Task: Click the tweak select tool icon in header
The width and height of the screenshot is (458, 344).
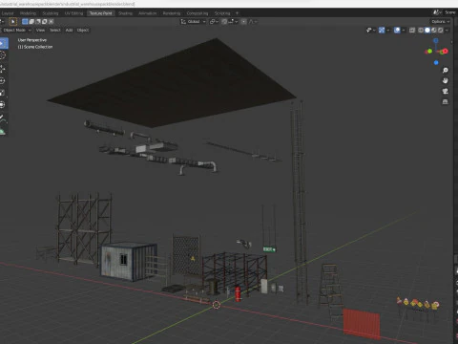Action: 13,22
